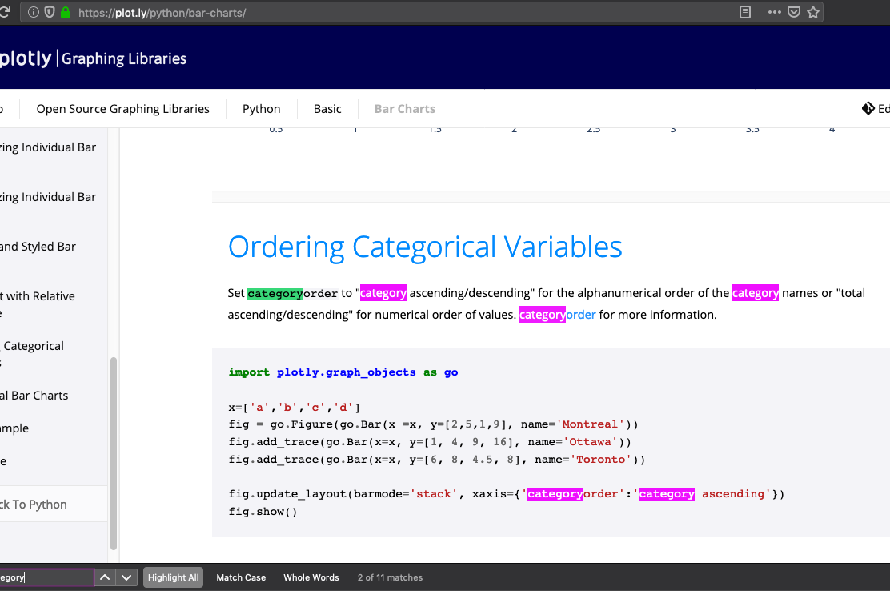890x591 pixels.
Task: Toggle Highlight All in the find bar
Action: click(x=173, y=577)
